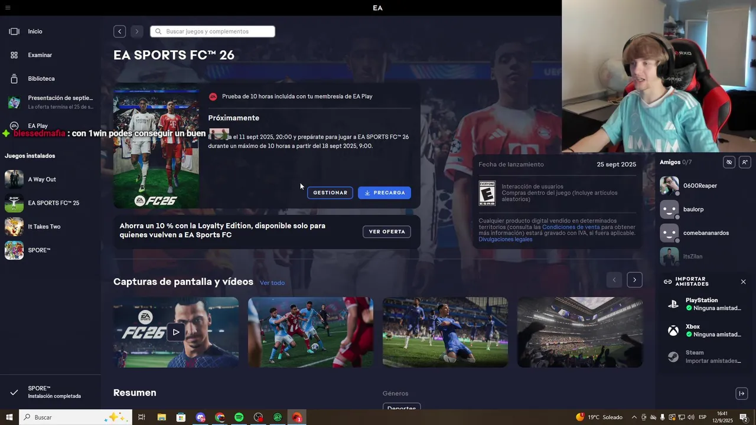Click the Windows taskbar search box
Screen dimensions: 756x425
[x=76, y=417]
